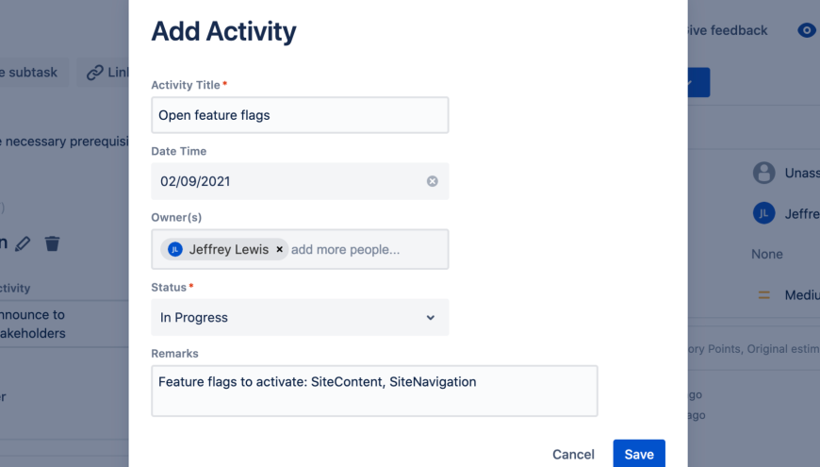Screen dimensions: 820x467
Task: Click the link chain icon
Action: coord(96,72)
